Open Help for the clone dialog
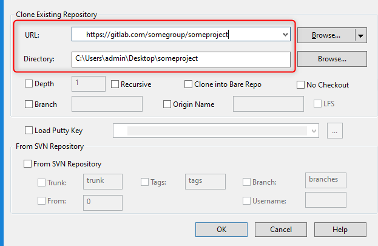Image resolution: width=378 pixels, height=246 pixels. point(340,230)
